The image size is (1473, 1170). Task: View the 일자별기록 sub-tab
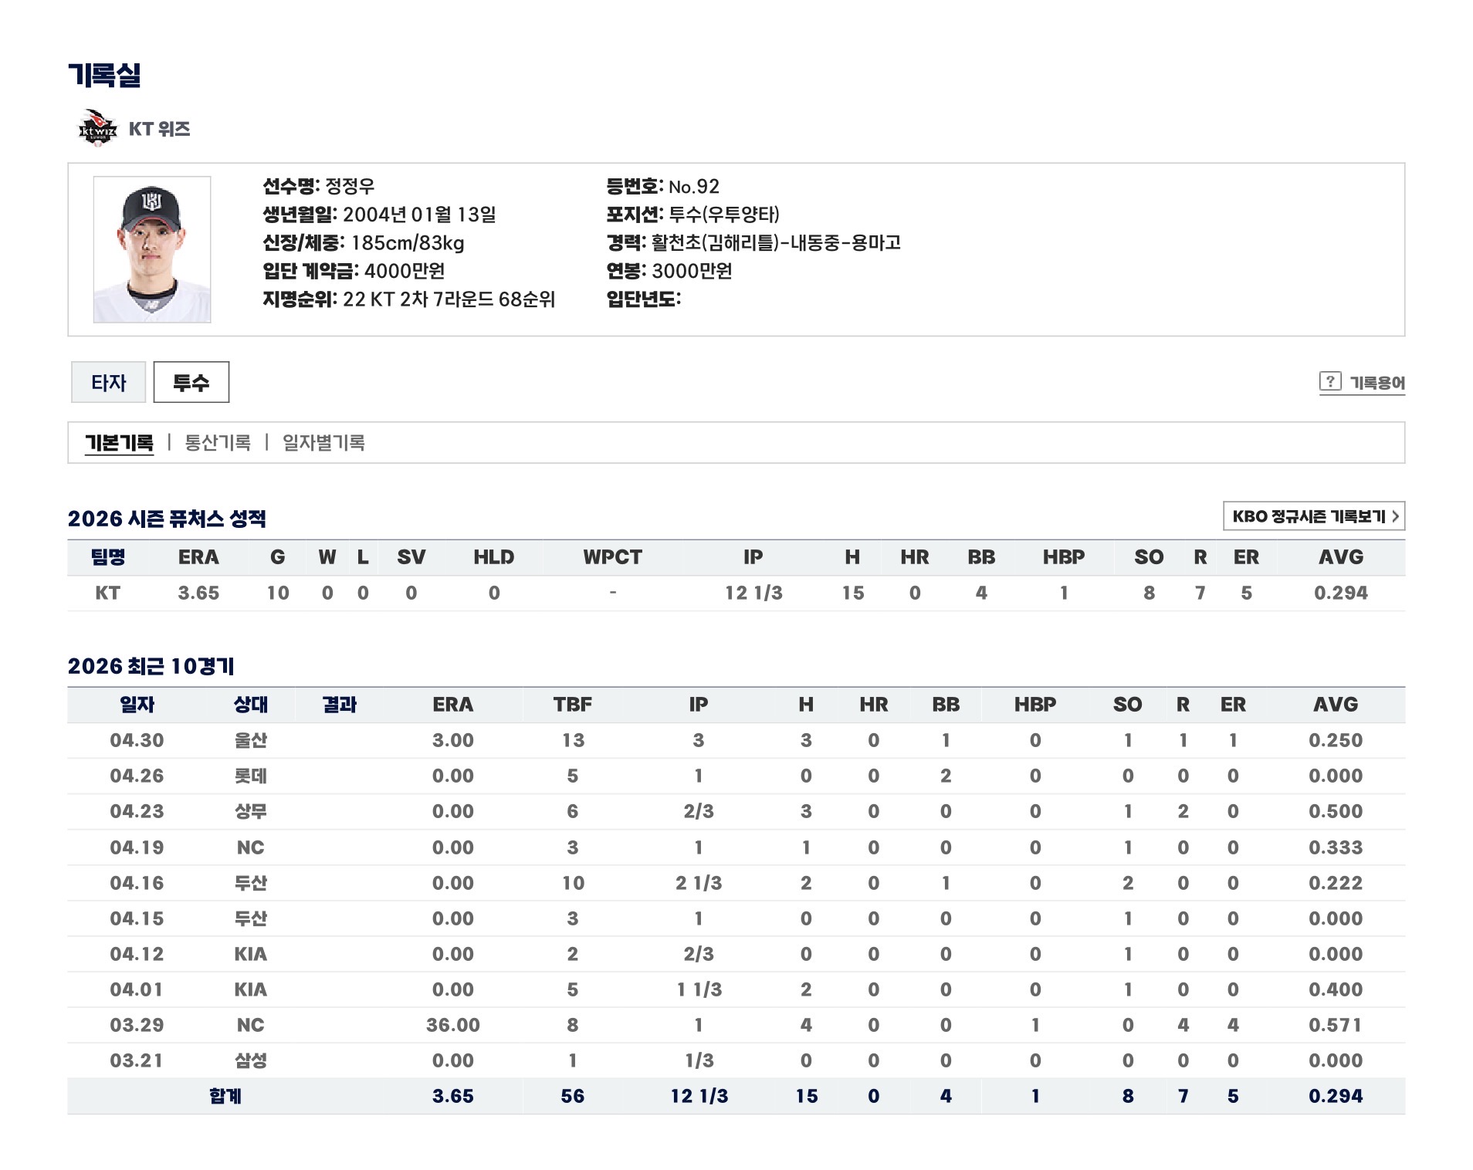(x=323, y=443)
